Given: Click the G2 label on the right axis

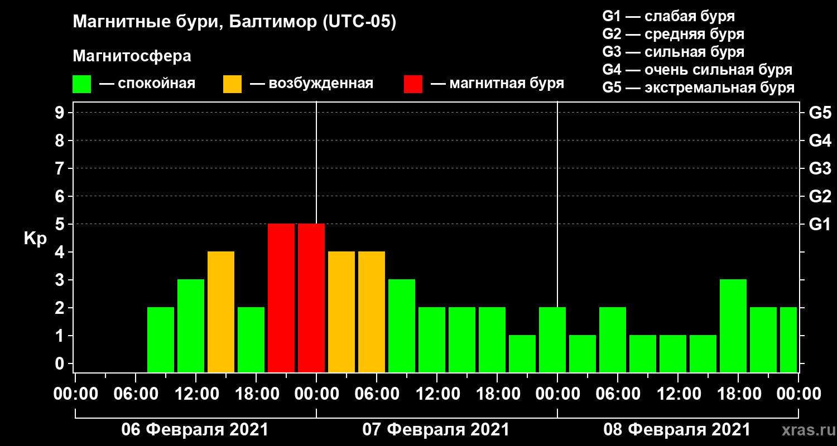Looking at the screenshot, I should 820,196.
